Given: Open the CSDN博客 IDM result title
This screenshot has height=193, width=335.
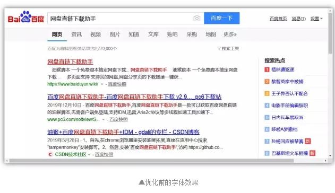Looking at the screenshot, I should click(x=124, y=132).
